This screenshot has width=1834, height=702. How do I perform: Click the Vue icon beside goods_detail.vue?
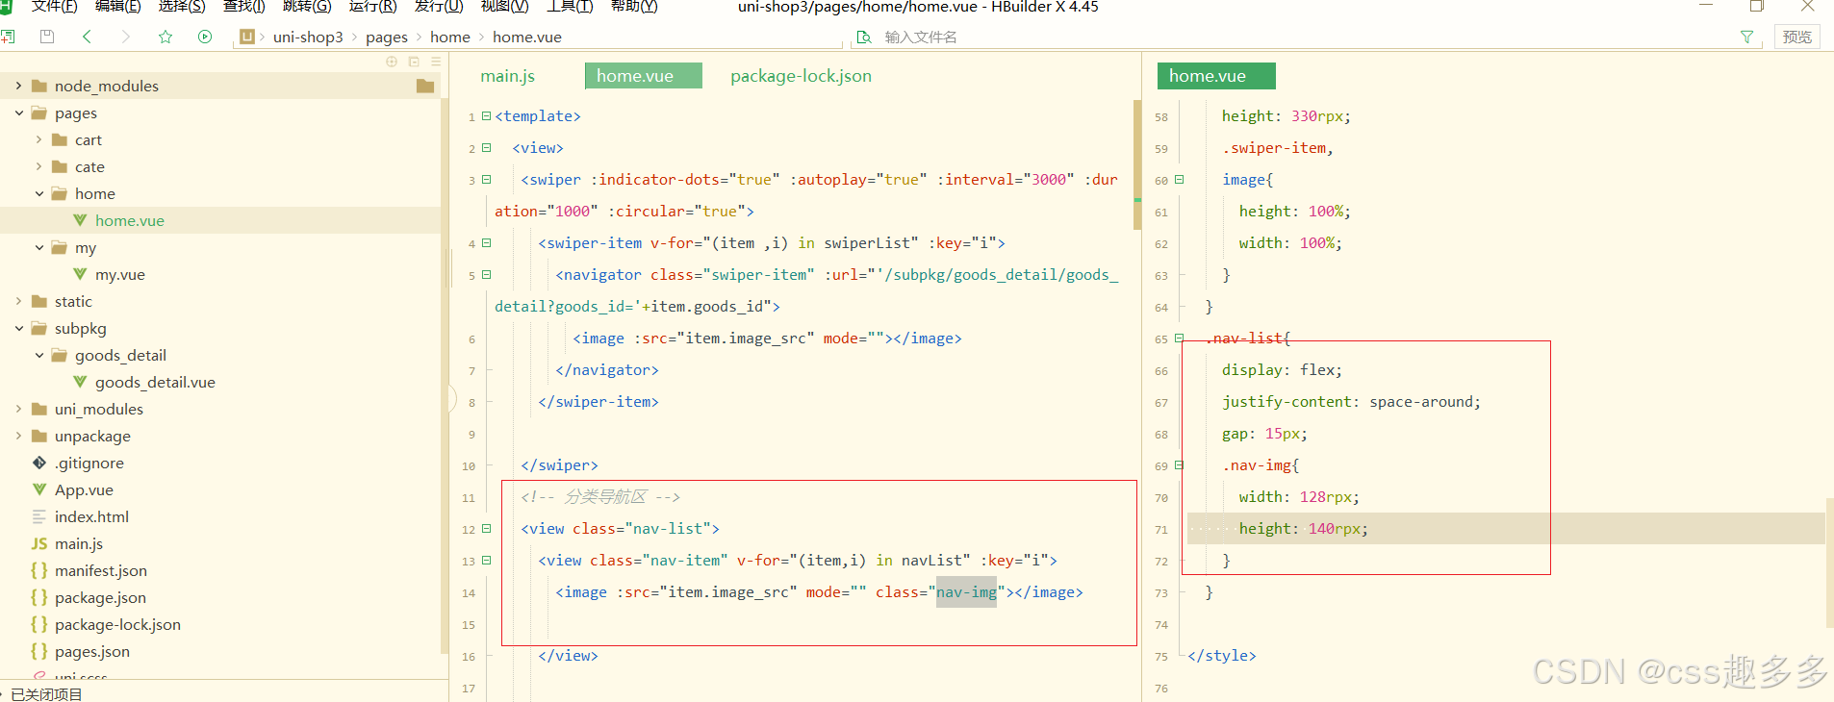[x=80, y=382]
